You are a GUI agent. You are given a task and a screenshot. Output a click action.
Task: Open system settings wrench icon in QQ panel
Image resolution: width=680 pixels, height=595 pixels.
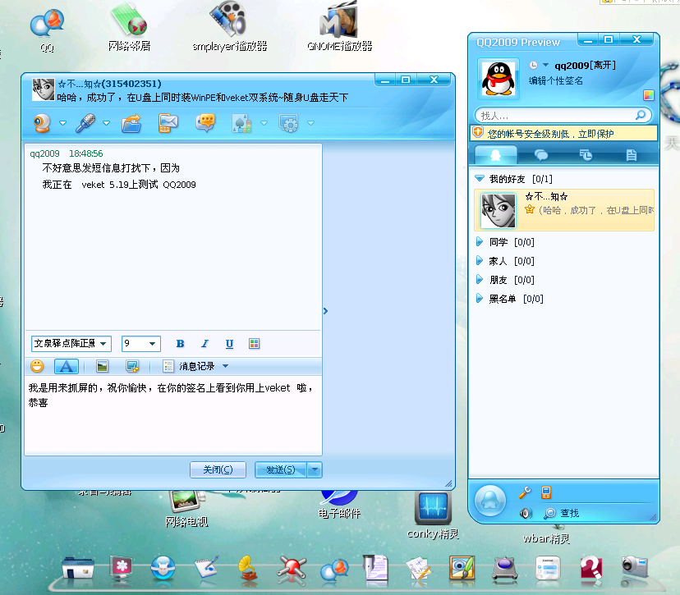coord(525,492)
